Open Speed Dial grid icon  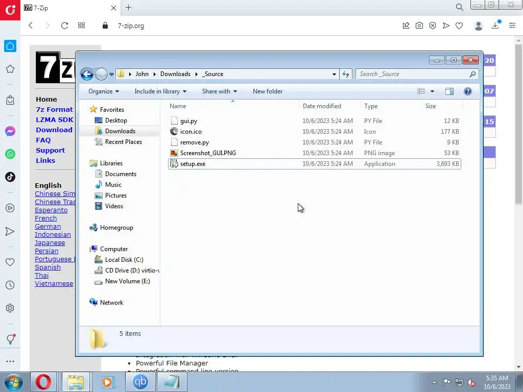(81, 26)
